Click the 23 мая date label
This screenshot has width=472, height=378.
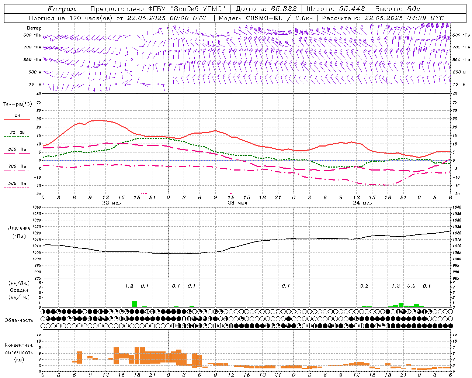[x=237, y=203]
